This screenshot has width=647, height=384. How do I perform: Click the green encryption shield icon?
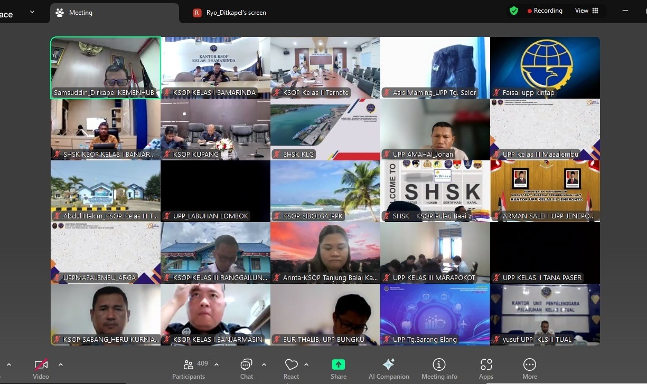513,11
